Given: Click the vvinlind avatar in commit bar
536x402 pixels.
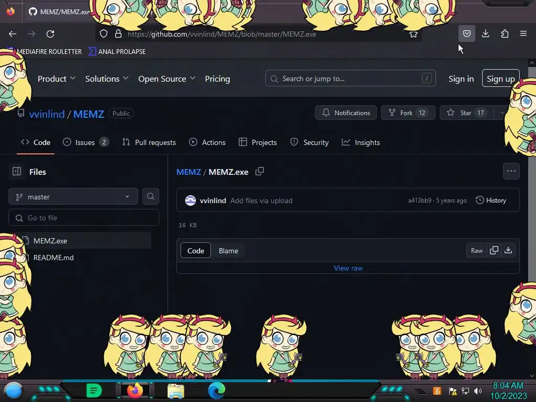Looking at the screenshot, I should [191, 200].
